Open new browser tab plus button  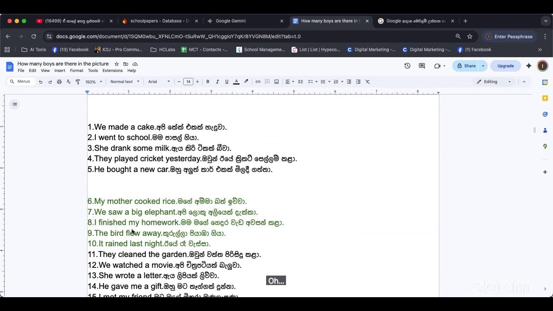click(x=465, y=21)
